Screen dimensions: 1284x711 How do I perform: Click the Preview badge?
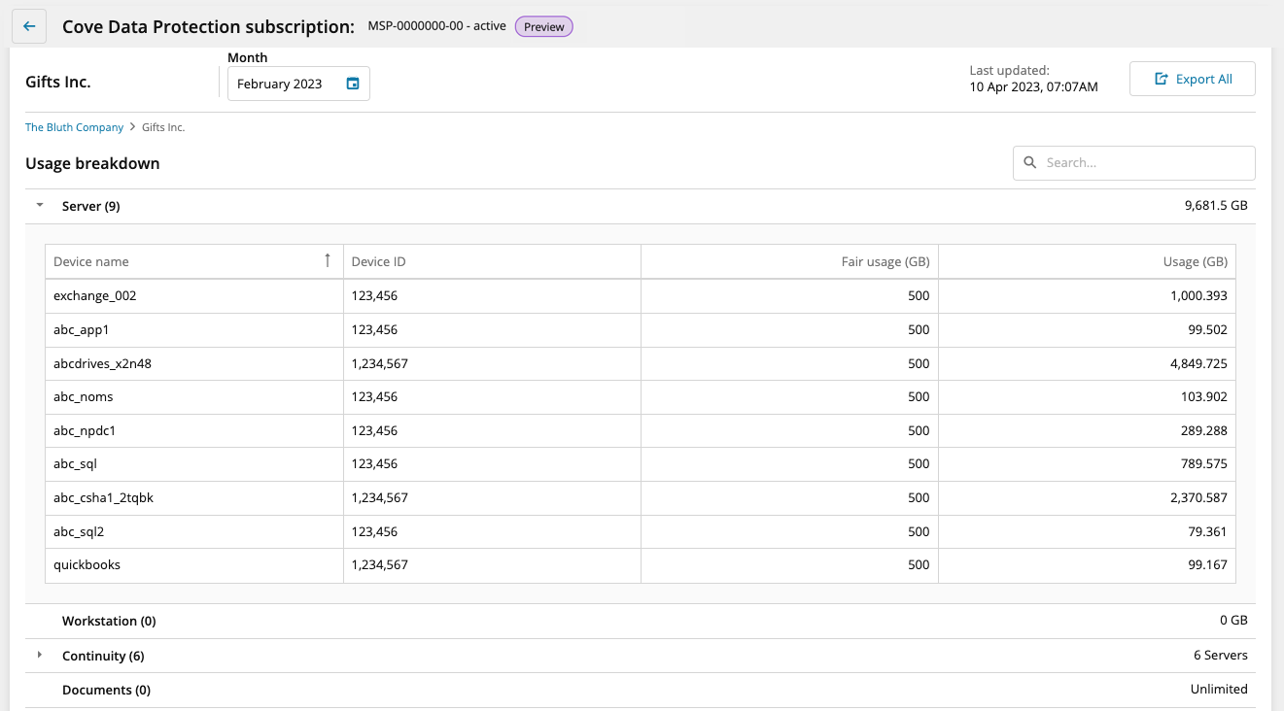[543, 27]
